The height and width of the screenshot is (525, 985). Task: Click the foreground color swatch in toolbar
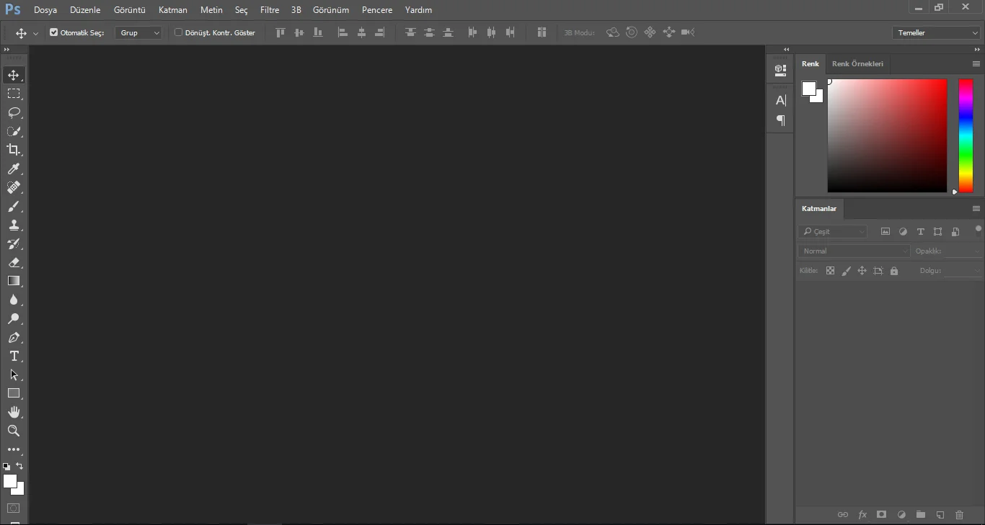[x=9, y=481]
